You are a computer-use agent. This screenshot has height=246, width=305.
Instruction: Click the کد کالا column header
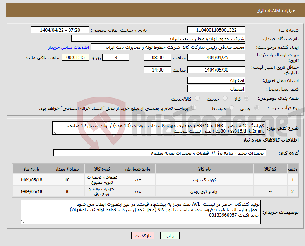(270, 169)
